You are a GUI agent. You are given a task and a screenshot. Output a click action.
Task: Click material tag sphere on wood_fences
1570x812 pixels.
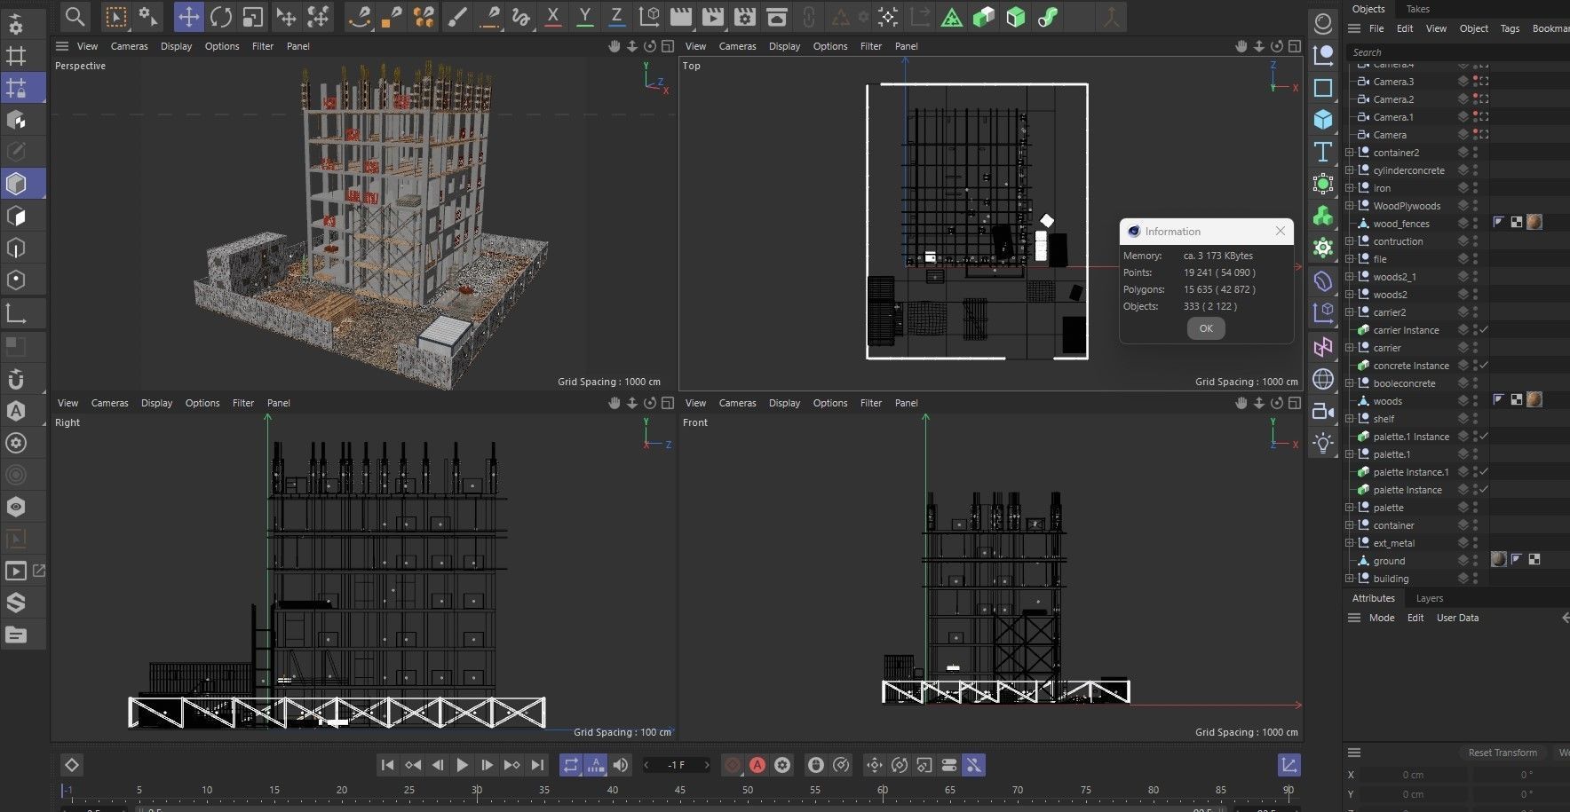(1534, 222)
